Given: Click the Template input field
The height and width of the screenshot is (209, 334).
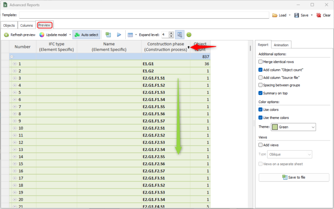Looking at the screenshot, I should click(144, 15).
